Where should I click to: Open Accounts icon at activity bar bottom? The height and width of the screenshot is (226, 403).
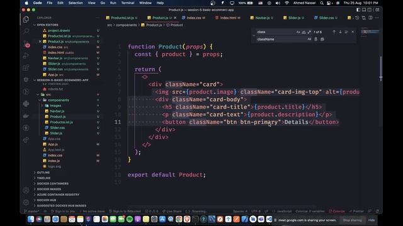click(x=26, y=190)
